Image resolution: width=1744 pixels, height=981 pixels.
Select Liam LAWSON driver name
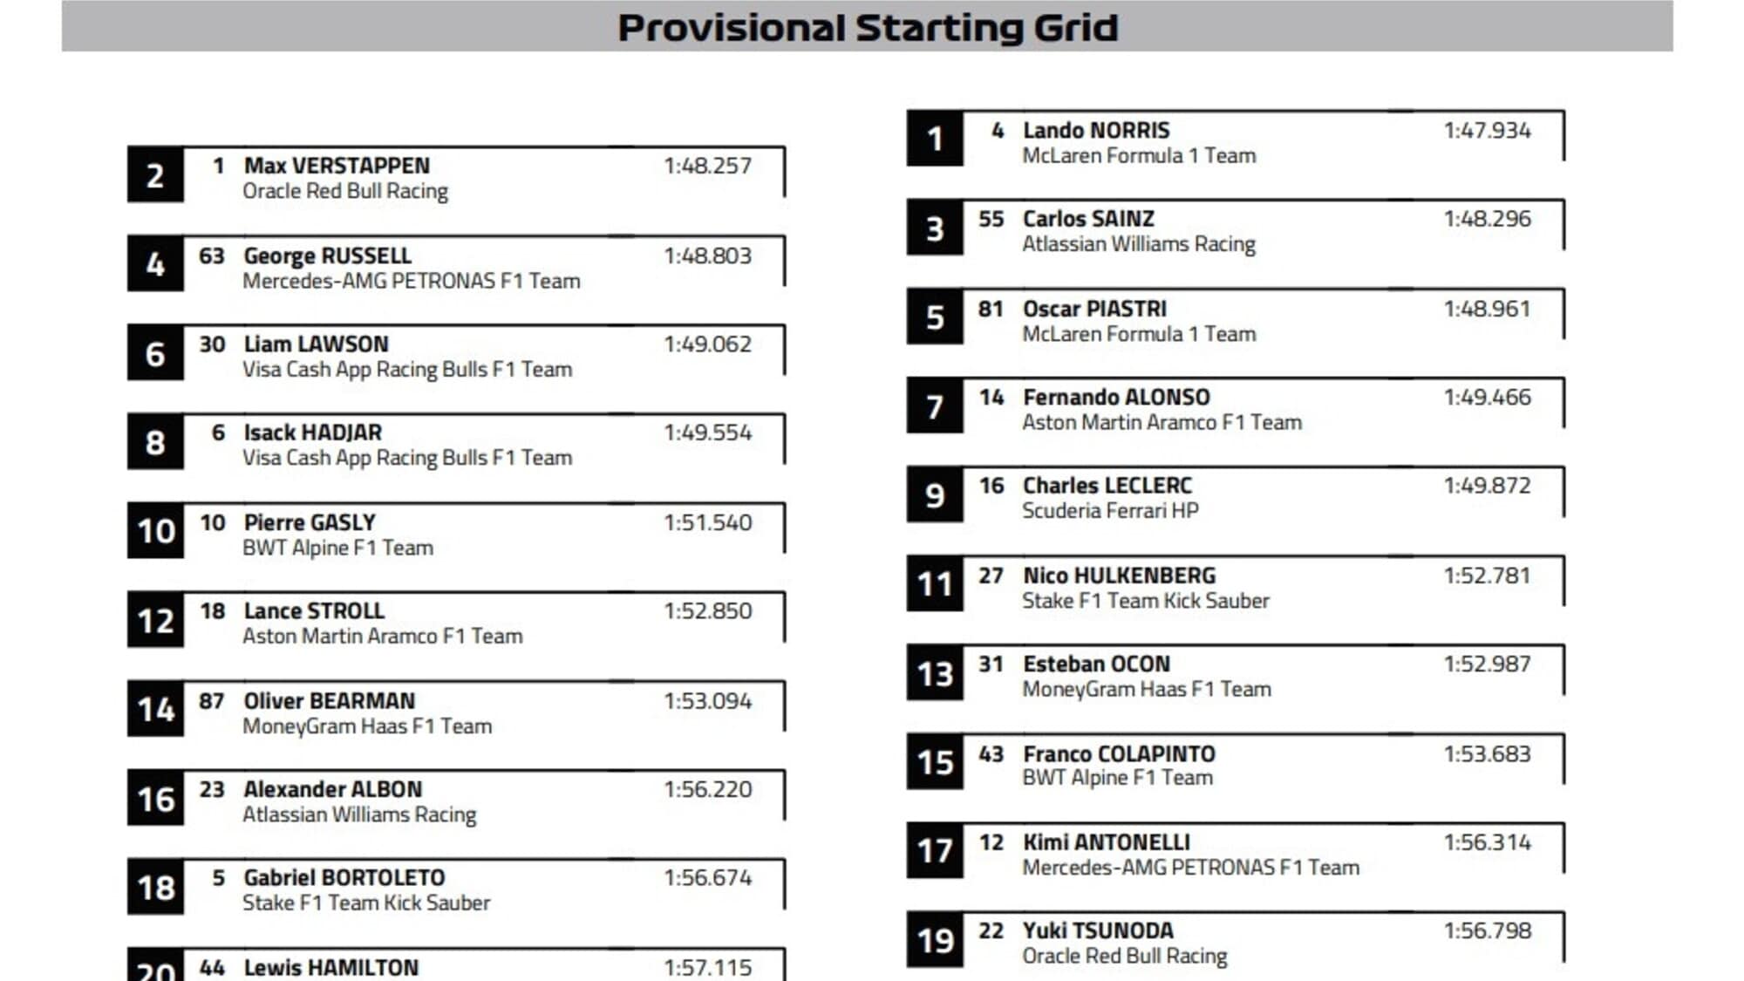[316, 344]
